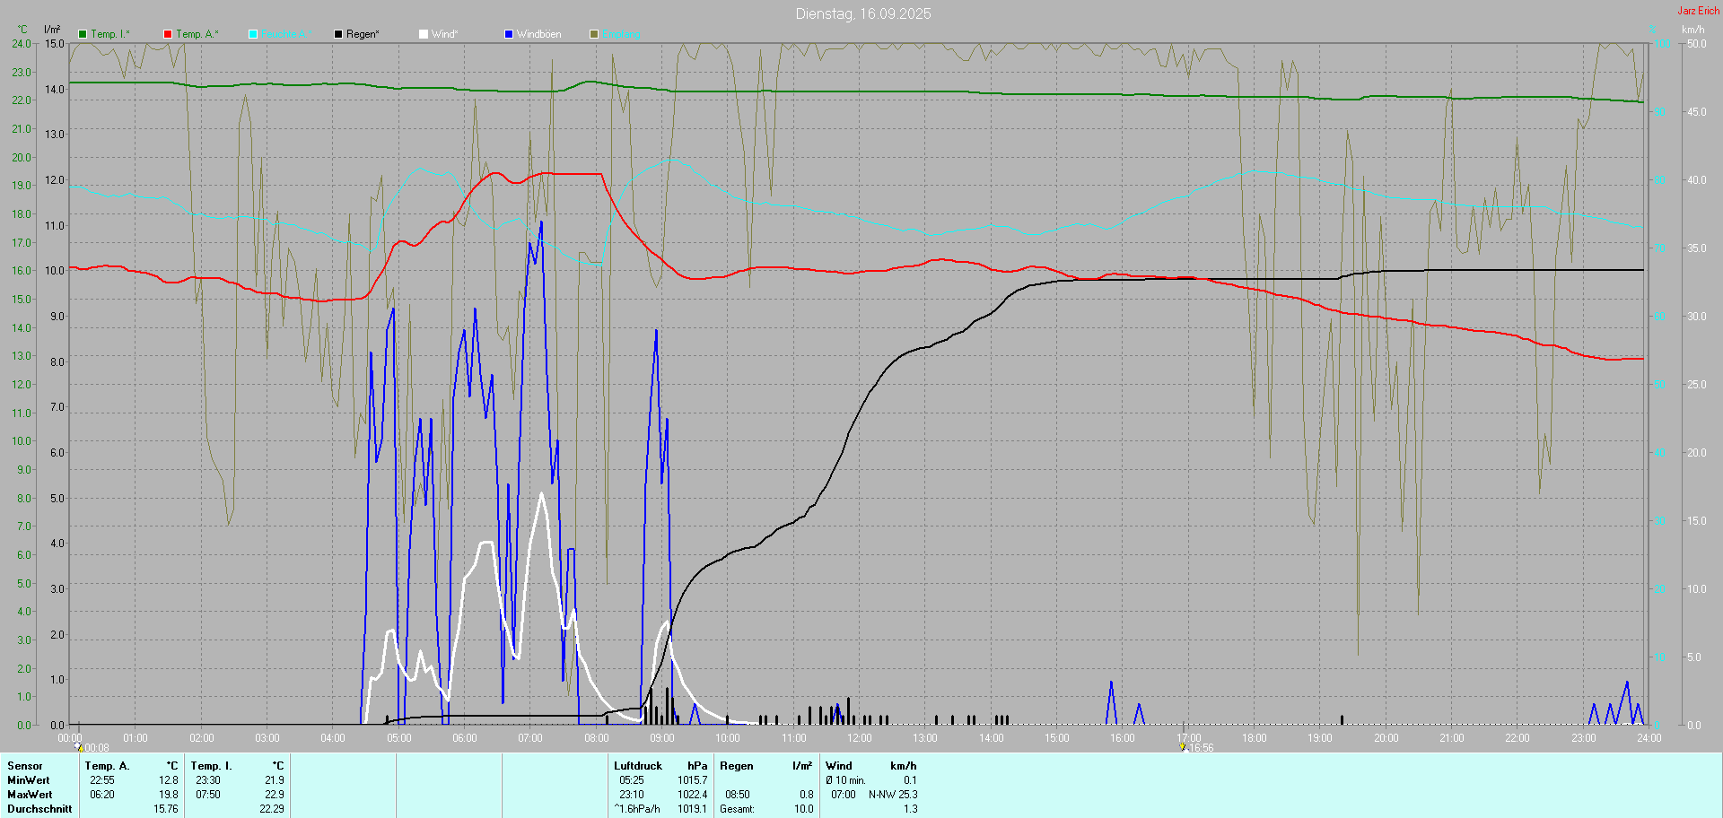Click the 12:00 time axis label
Viewport: 1723px width, 818px height.
coord(859,738)
